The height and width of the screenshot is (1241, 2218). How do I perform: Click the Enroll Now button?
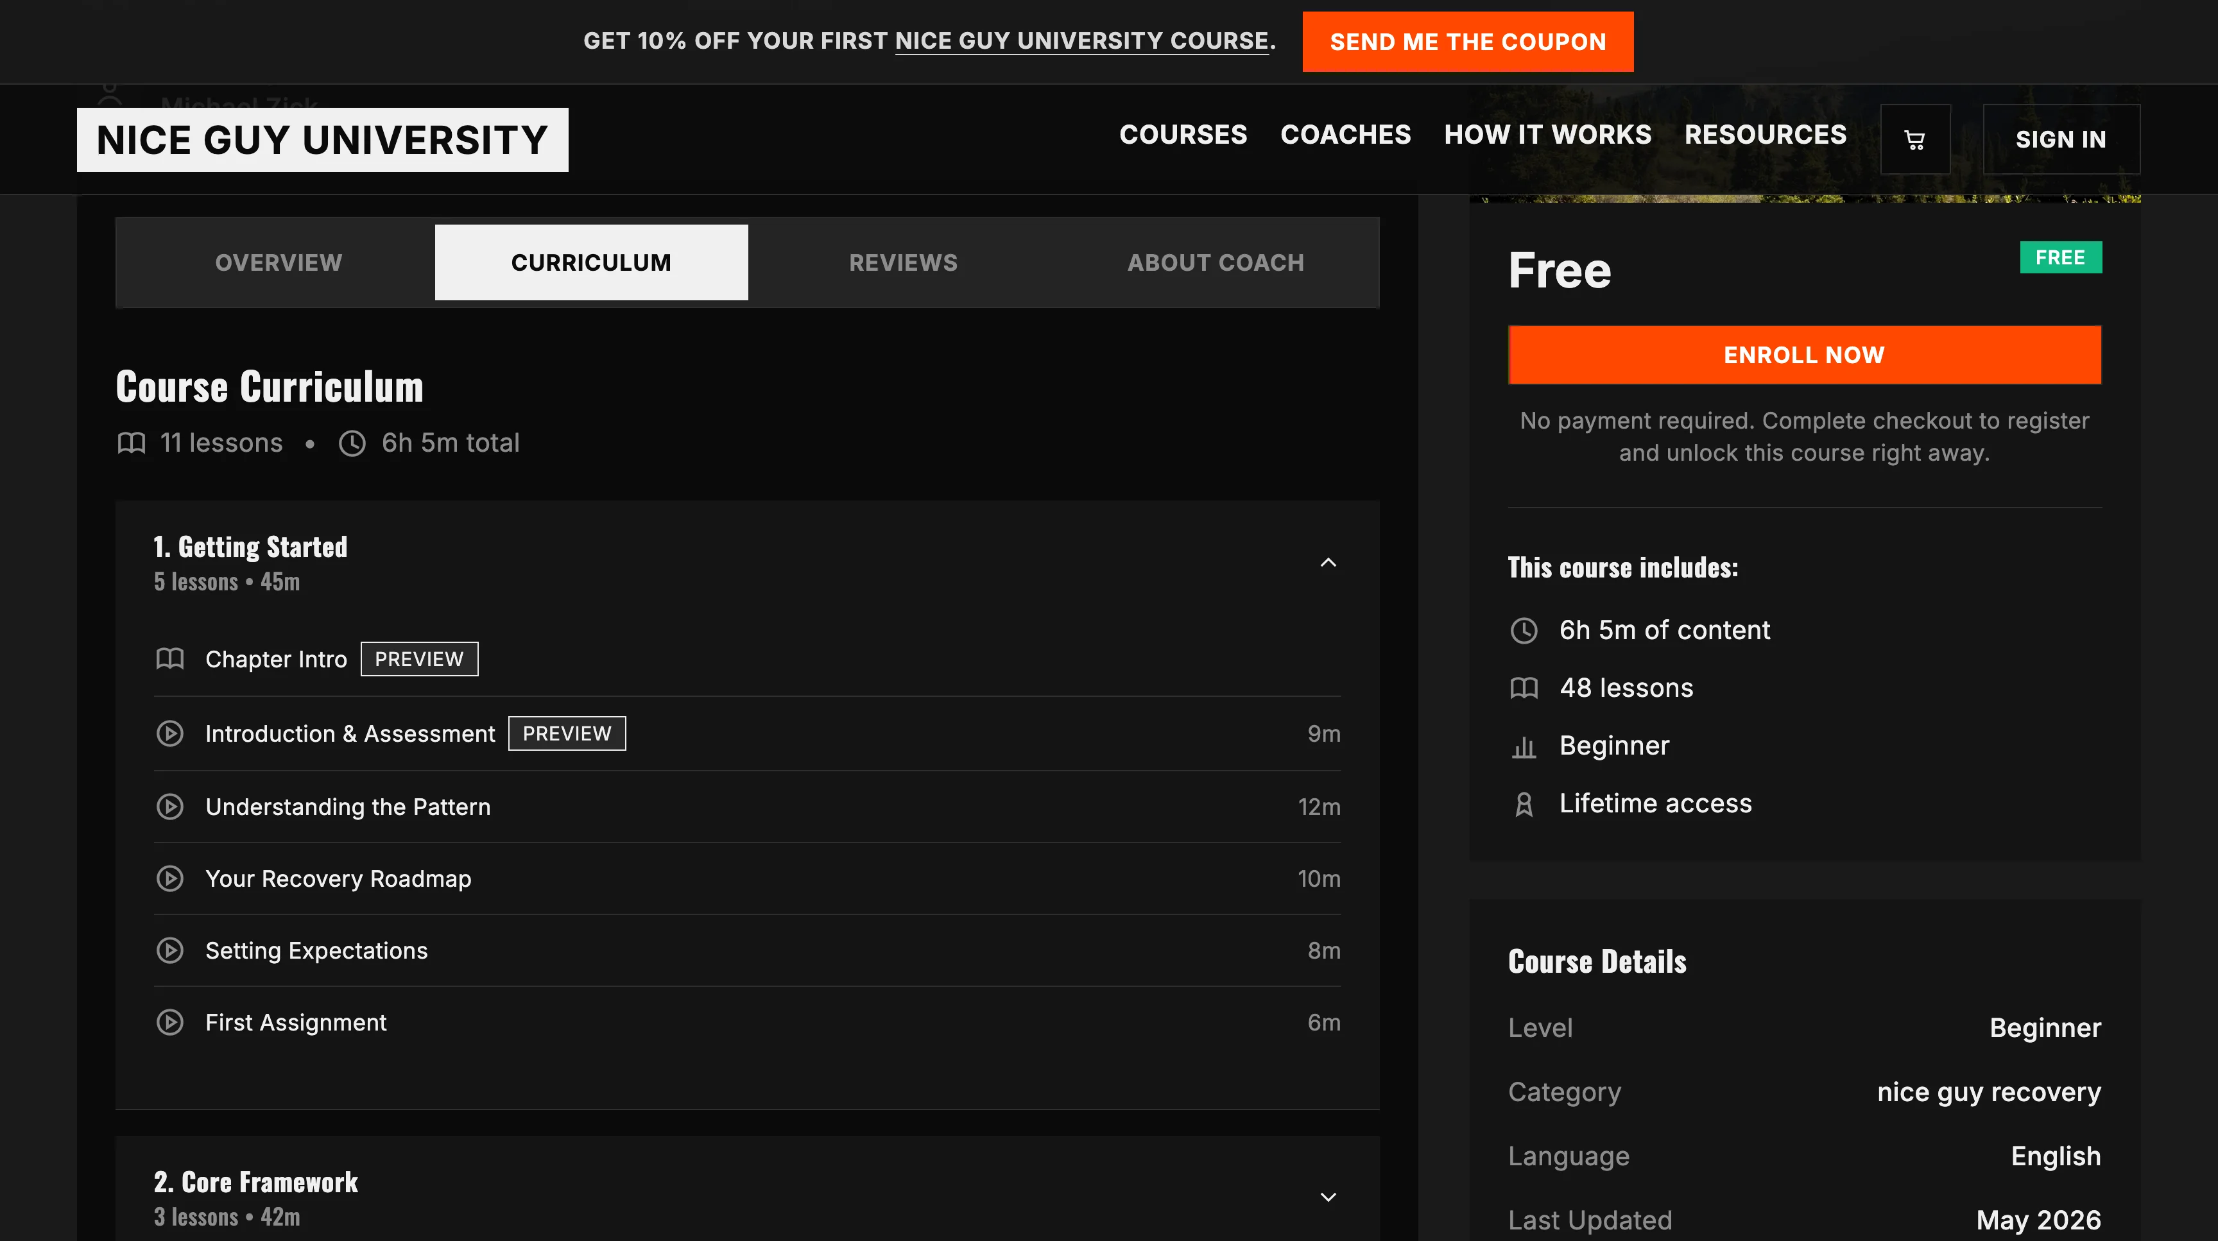tap(1804, 355)
